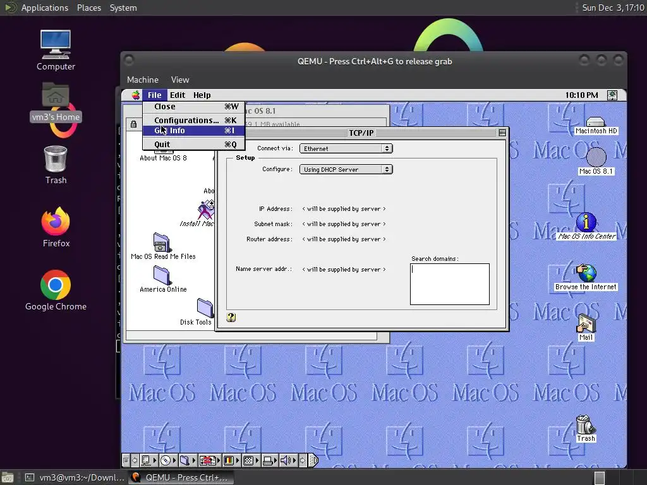Click the TCP/IP window title bar
Screen dimensions: 647x485
click(x=361, y=133)
